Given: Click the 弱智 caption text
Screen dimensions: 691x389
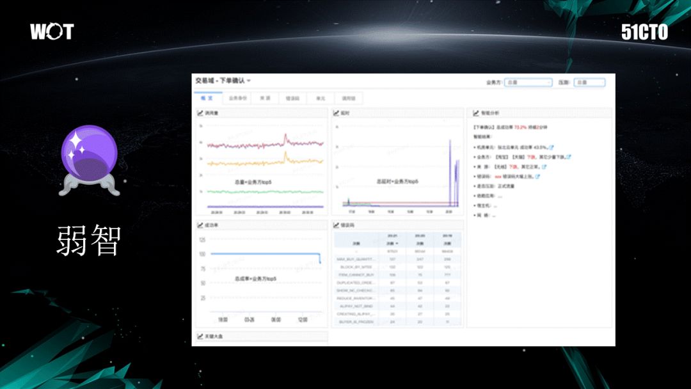Looking at the screenshot, I should (x=88, y=241).
